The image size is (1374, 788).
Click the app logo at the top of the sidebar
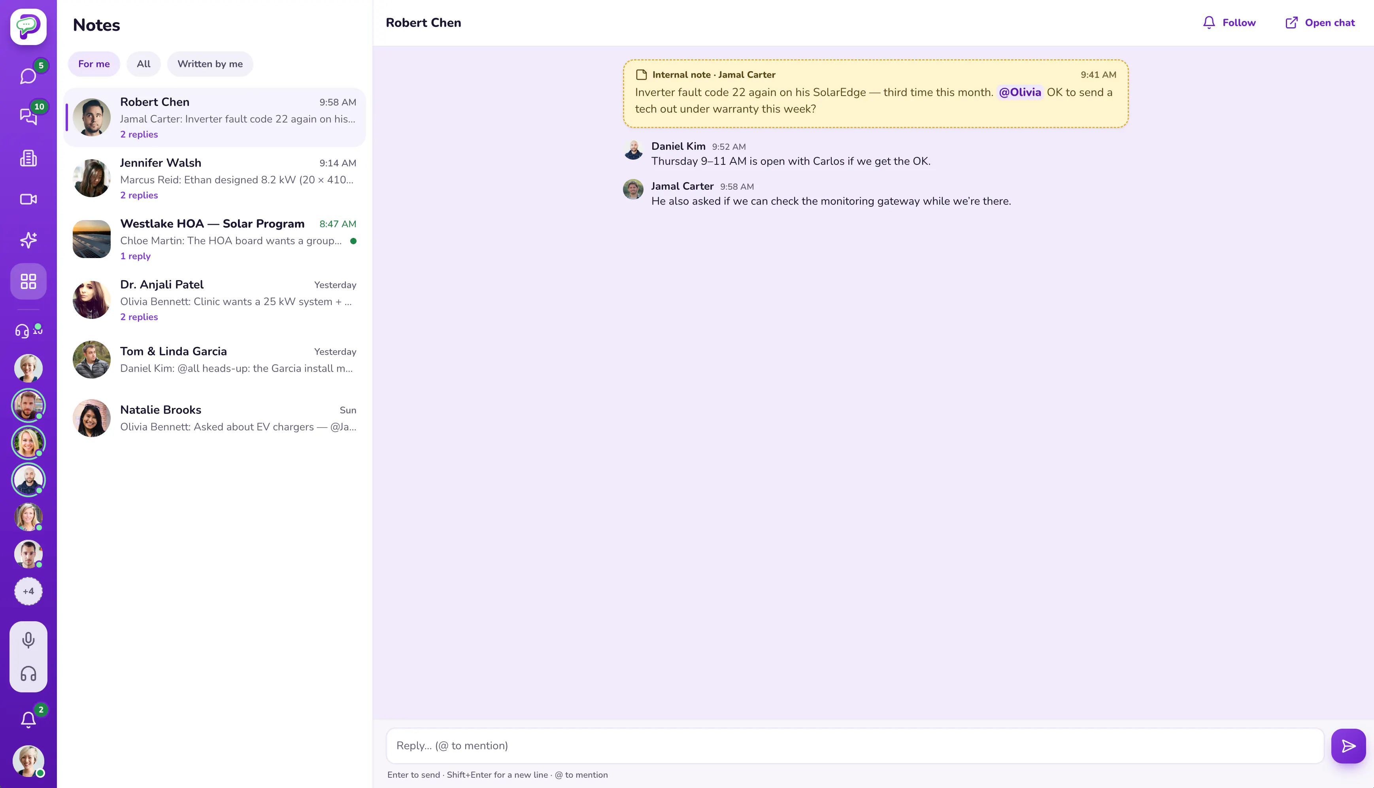click(28, 26)
